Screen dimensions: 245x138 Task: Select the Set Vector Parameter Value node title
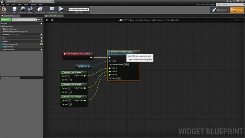121,52
